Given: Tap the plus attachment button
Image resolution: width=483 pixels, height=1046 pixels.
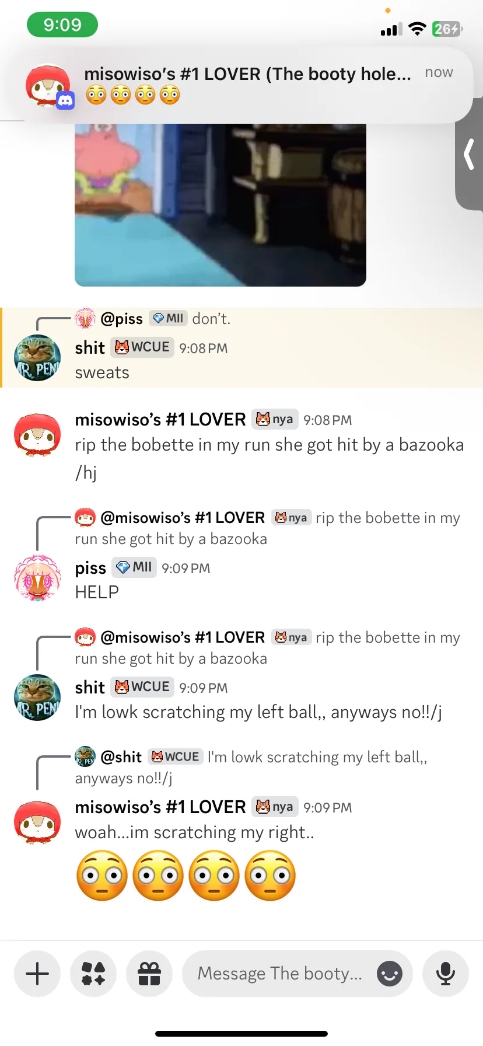Looking at the screenshot, I should point(37,974).
